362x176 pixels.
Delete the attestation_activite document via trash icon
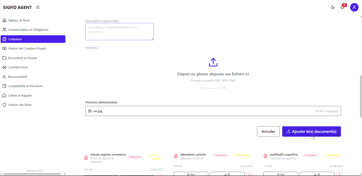249,174
